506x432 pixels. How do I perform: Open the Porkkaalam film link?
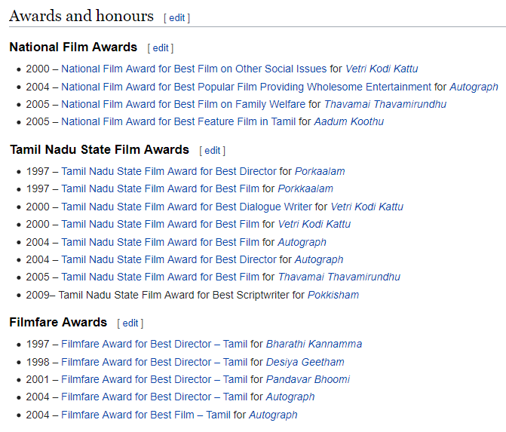point(305,188)
